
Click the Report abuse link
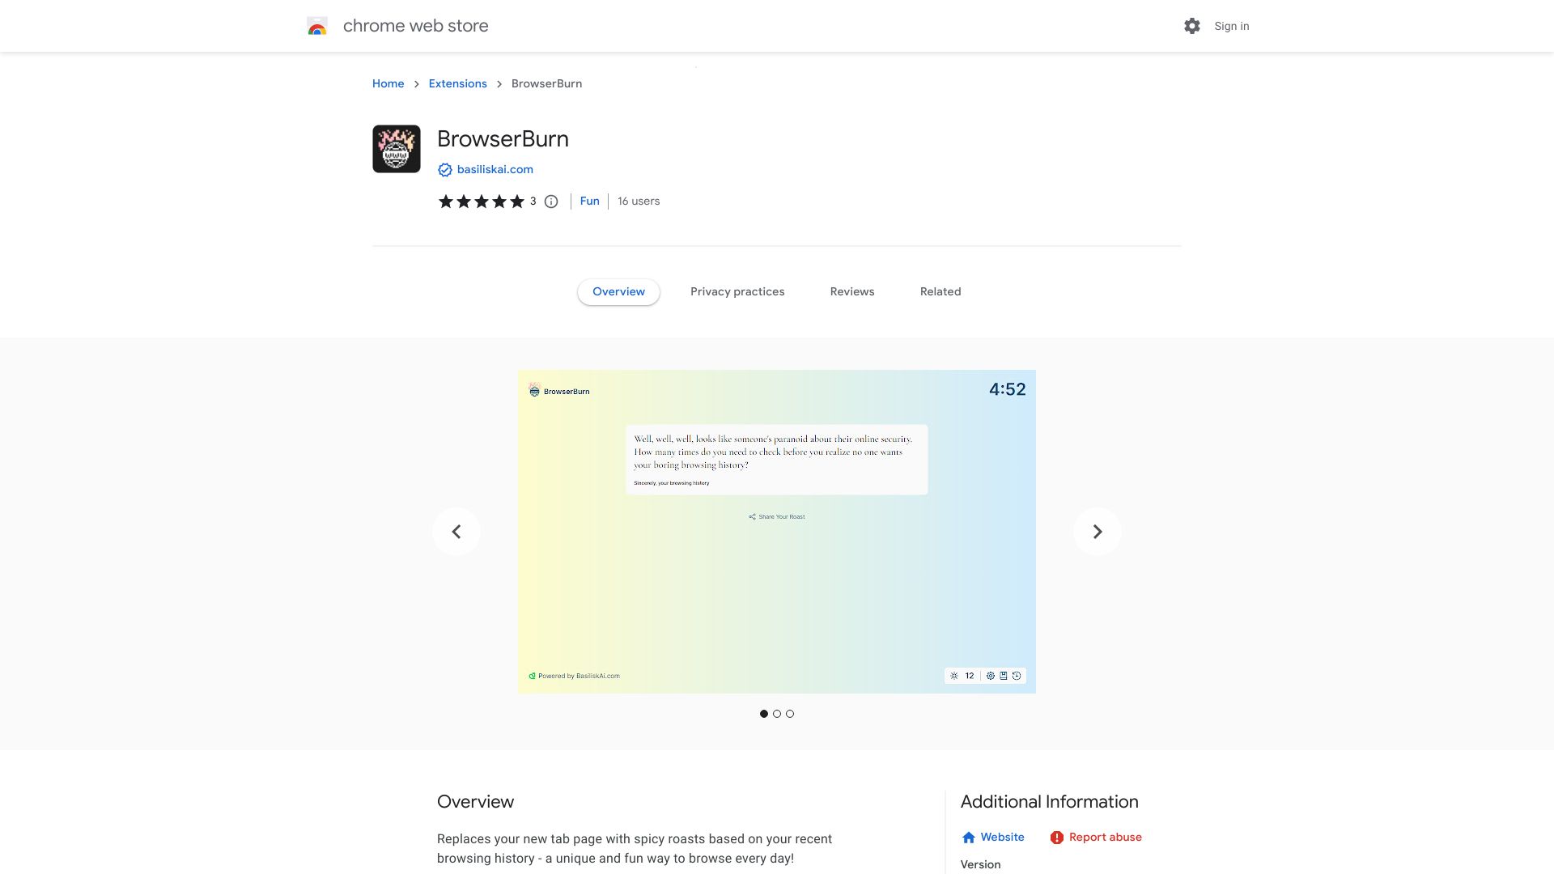[x=1105, y=837]
